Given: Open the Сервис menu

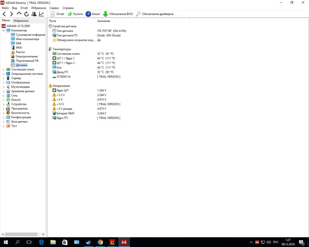Looking at the screenshot, I should (x=54, y=8).
